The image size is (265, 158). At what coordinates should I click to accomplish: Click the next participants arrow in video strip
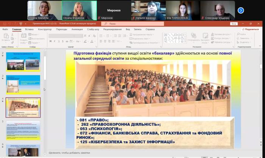pos(240,10)
